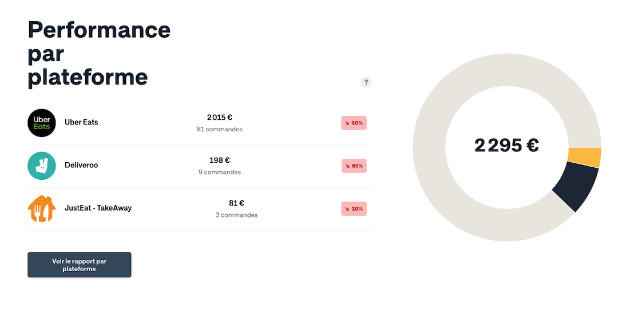Click the 81 commandes order count

pos(220,130)
